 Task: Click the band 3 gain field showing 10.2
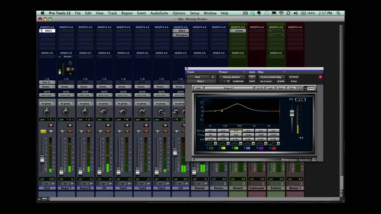[x=236, y=131]
